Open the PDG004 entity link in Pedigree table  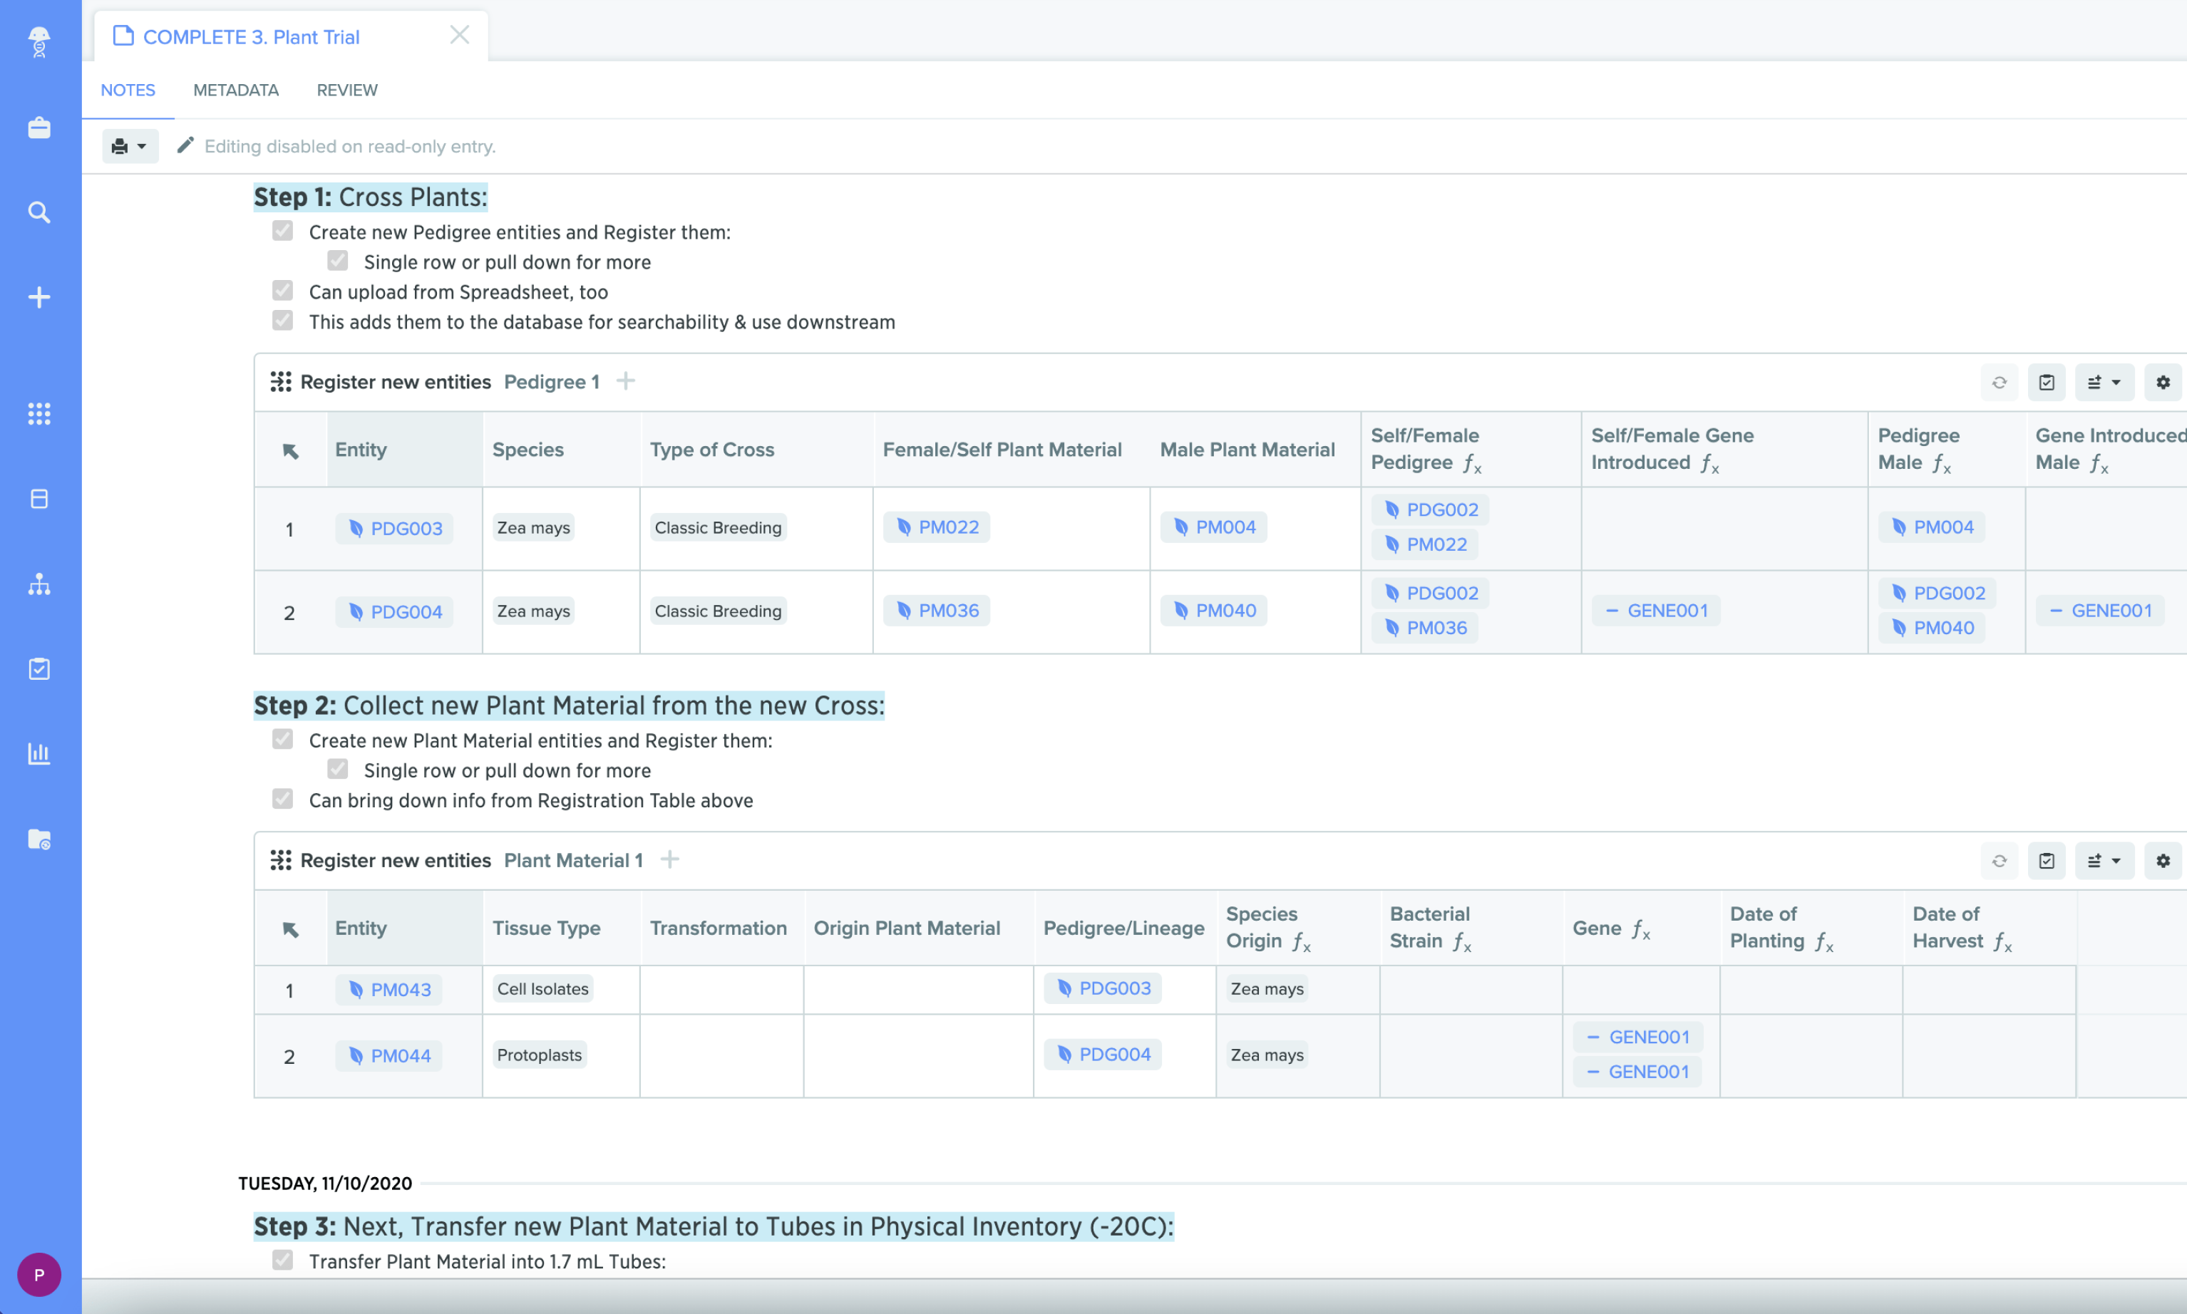click(394, 612)
